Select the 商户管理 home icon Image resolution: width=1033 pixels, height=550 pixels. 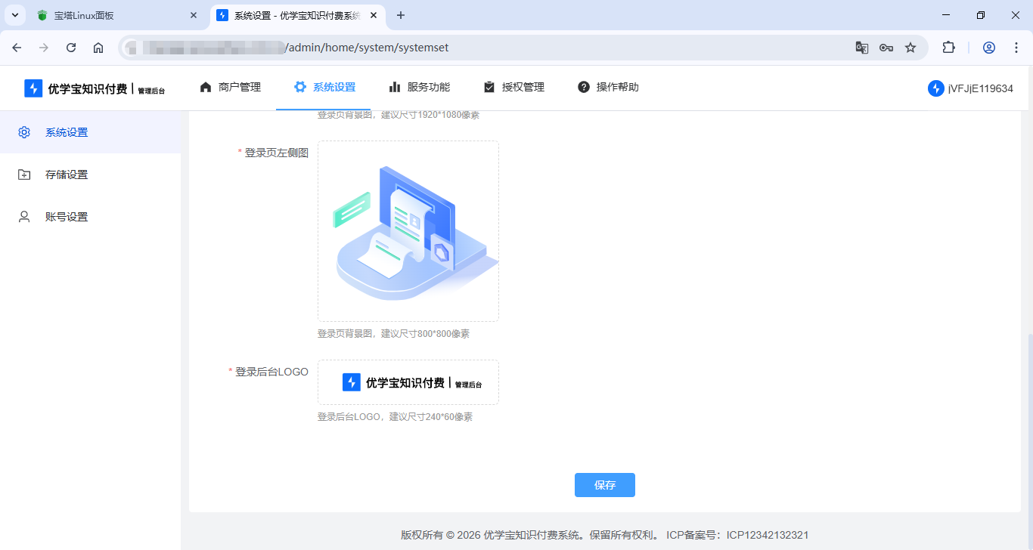click(x=206, y=87)
